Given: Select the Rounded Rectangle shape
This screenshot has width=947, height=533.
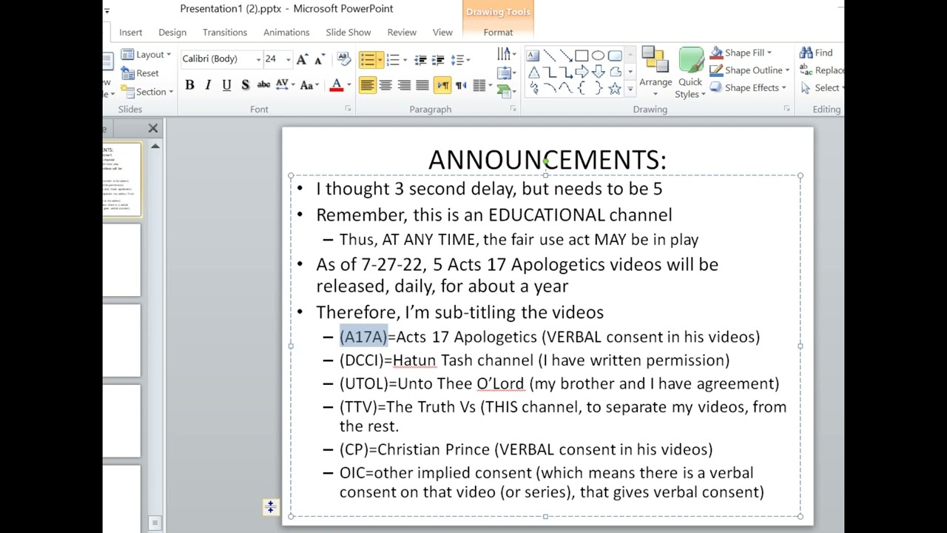Looking at the screenshot, I should pyautogui.click(x=614, y=56).
